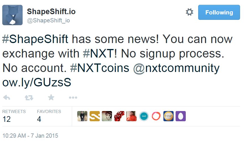The height and width of the screenshot is (149, 244).
Task: View the 12 retweets list
Action: pyautogui.click(x=14, y=116)
